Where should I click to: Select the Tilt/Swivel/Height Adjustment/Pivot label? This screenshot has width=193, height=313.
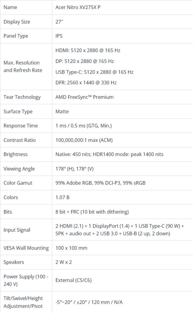tap(23, 302)
